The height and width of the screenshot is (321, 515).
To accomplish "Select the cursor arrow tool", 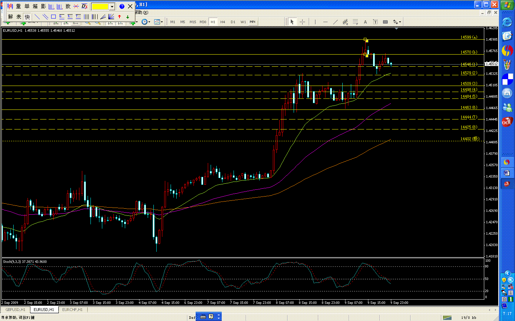I will (292, 22).
